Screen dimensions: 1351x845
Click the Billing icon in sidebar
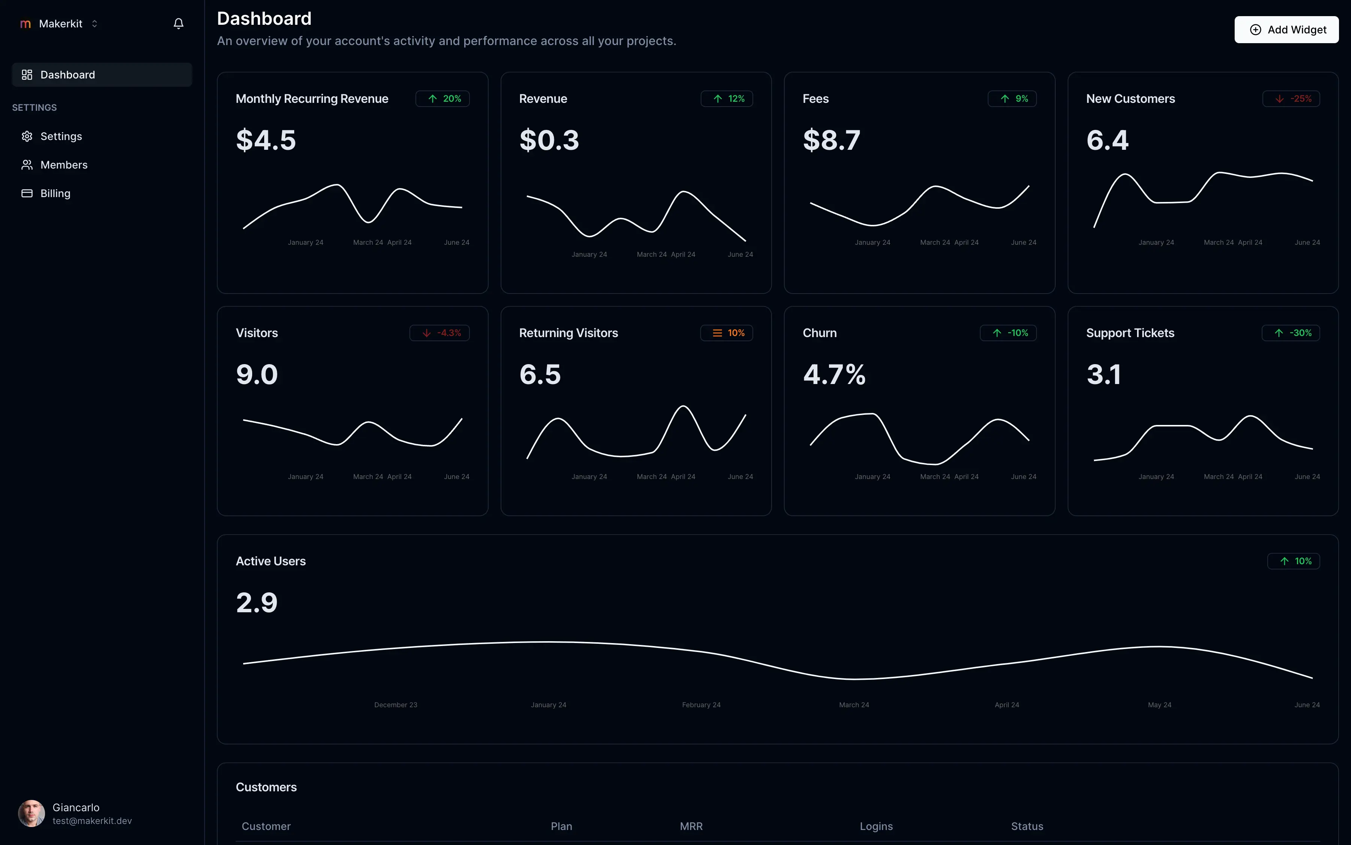pos(26,193)
